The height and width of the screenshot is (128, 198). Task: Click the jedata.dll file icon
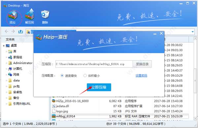pyautogui.click(x=54, y=106)
